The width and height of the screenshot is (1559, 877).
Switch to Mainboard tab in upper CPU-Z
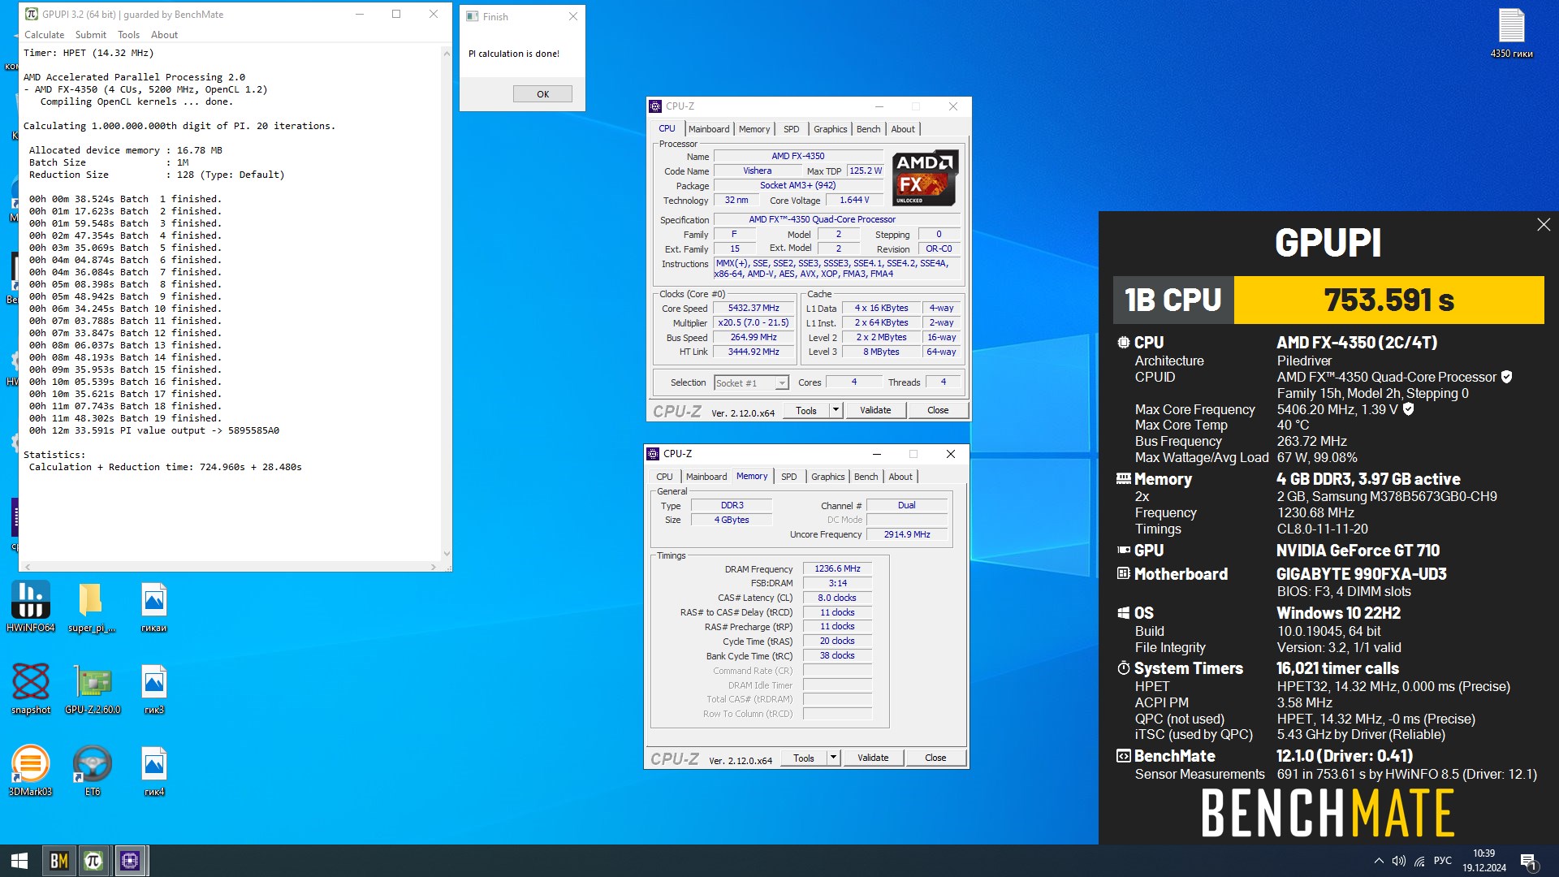tap(709, 129)
